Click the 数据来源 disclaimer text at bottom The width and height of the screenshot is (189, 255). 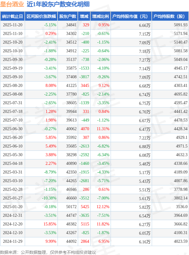[x=48, y=252]
